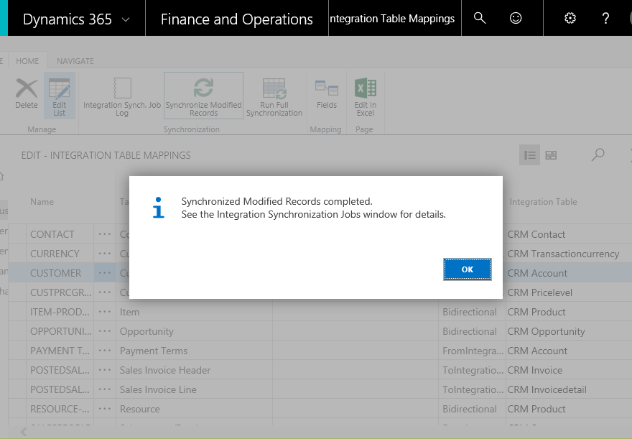Switch to tile view layout
The width and height of the screenshot is (632, 439).
(551, 154)
